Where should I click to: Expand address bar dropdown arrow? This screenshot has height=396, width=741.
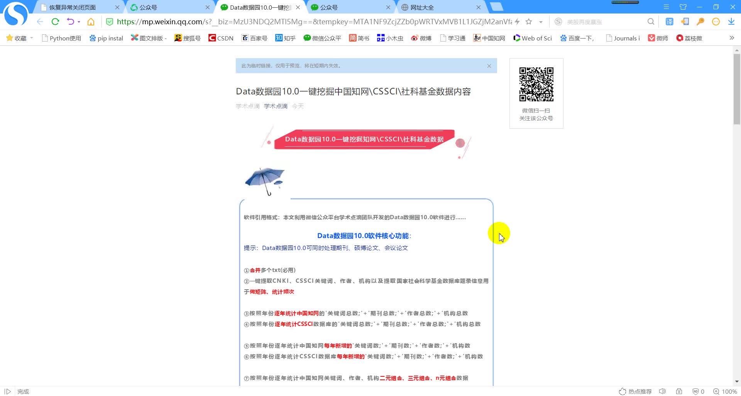pyautogui.click(x=541, y=22)
